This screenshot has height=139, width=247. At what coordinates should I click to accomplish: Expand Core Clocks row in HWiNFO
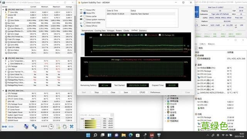pyautogui.click(x=6, y=20)
